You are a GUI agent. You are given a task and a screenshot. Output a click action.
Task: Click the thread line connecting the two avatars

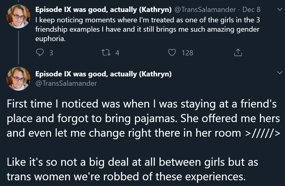[18, 47]
